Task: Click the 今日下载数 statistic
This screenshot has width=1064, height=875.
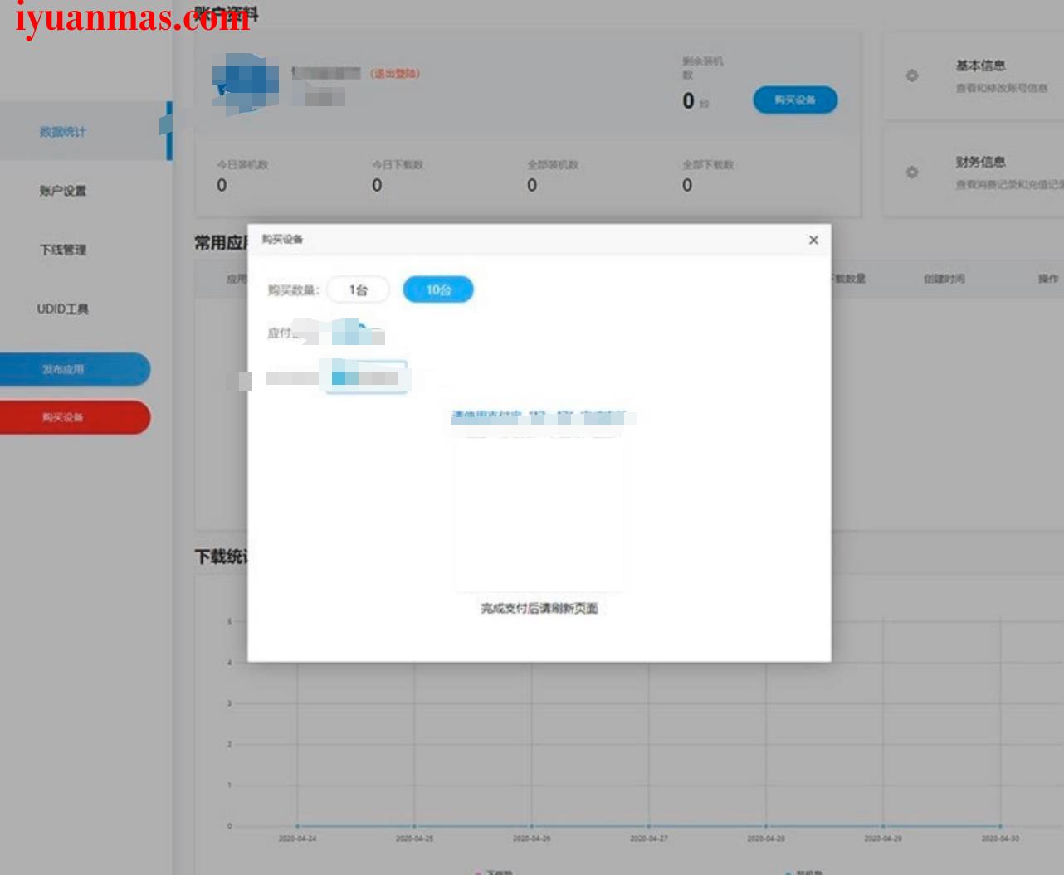Action: coord(398,176)
